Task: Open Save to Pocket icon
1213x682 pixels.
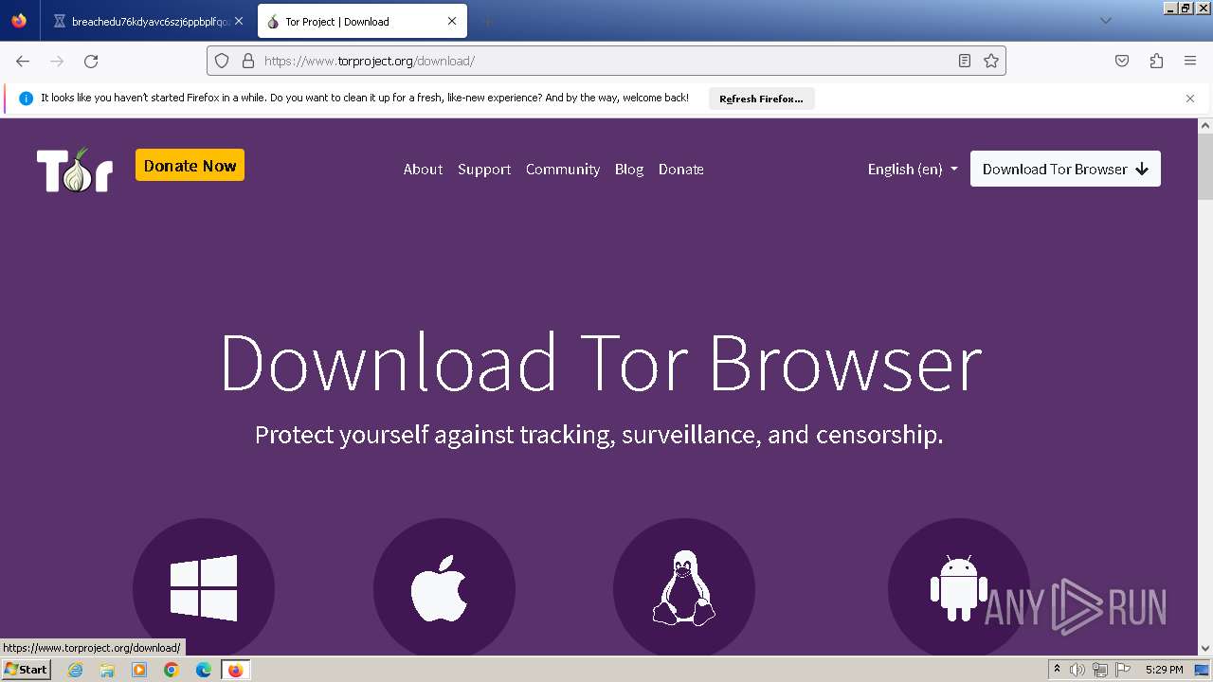Action: click(x=1122, y=61)
